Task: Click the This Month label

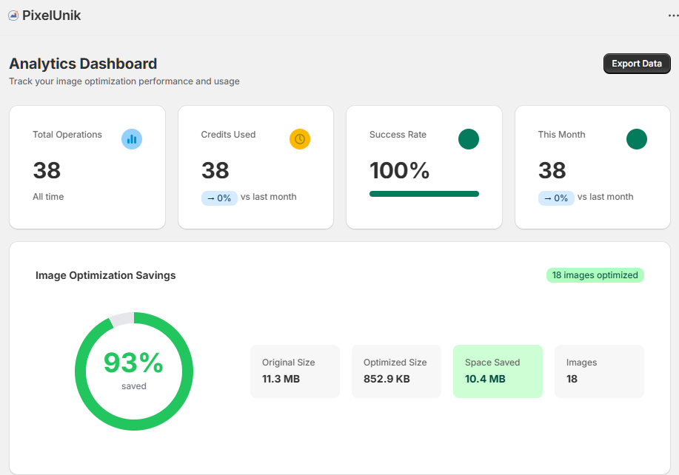Action: coord(562,135)
